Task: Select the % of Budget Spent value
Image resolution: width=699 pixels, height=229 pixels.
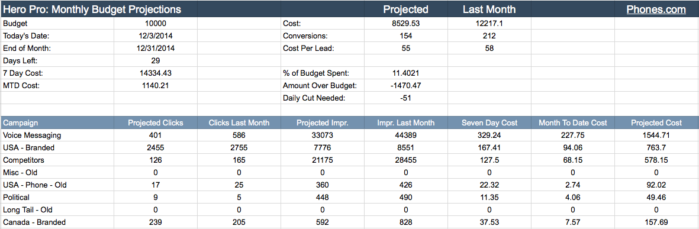Action: click(x=405, y=73)
